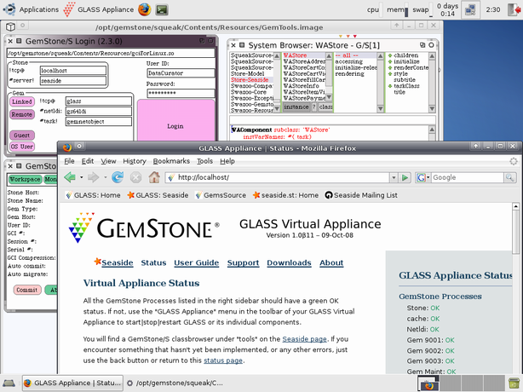
Task: Click the Firefox taskbar entry GLASS Appliance
Action: point(72,383)
